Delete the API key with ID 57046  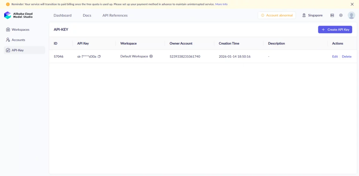pyautogui.click(x=346, y=56)
